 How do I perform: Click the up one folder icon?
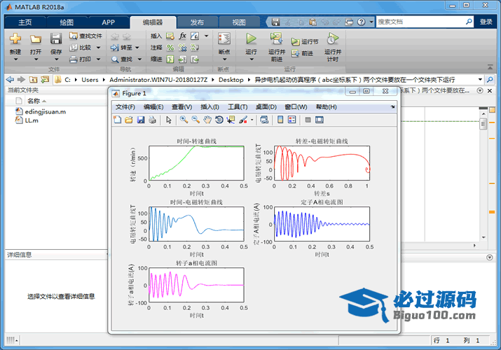click(33, 79)
